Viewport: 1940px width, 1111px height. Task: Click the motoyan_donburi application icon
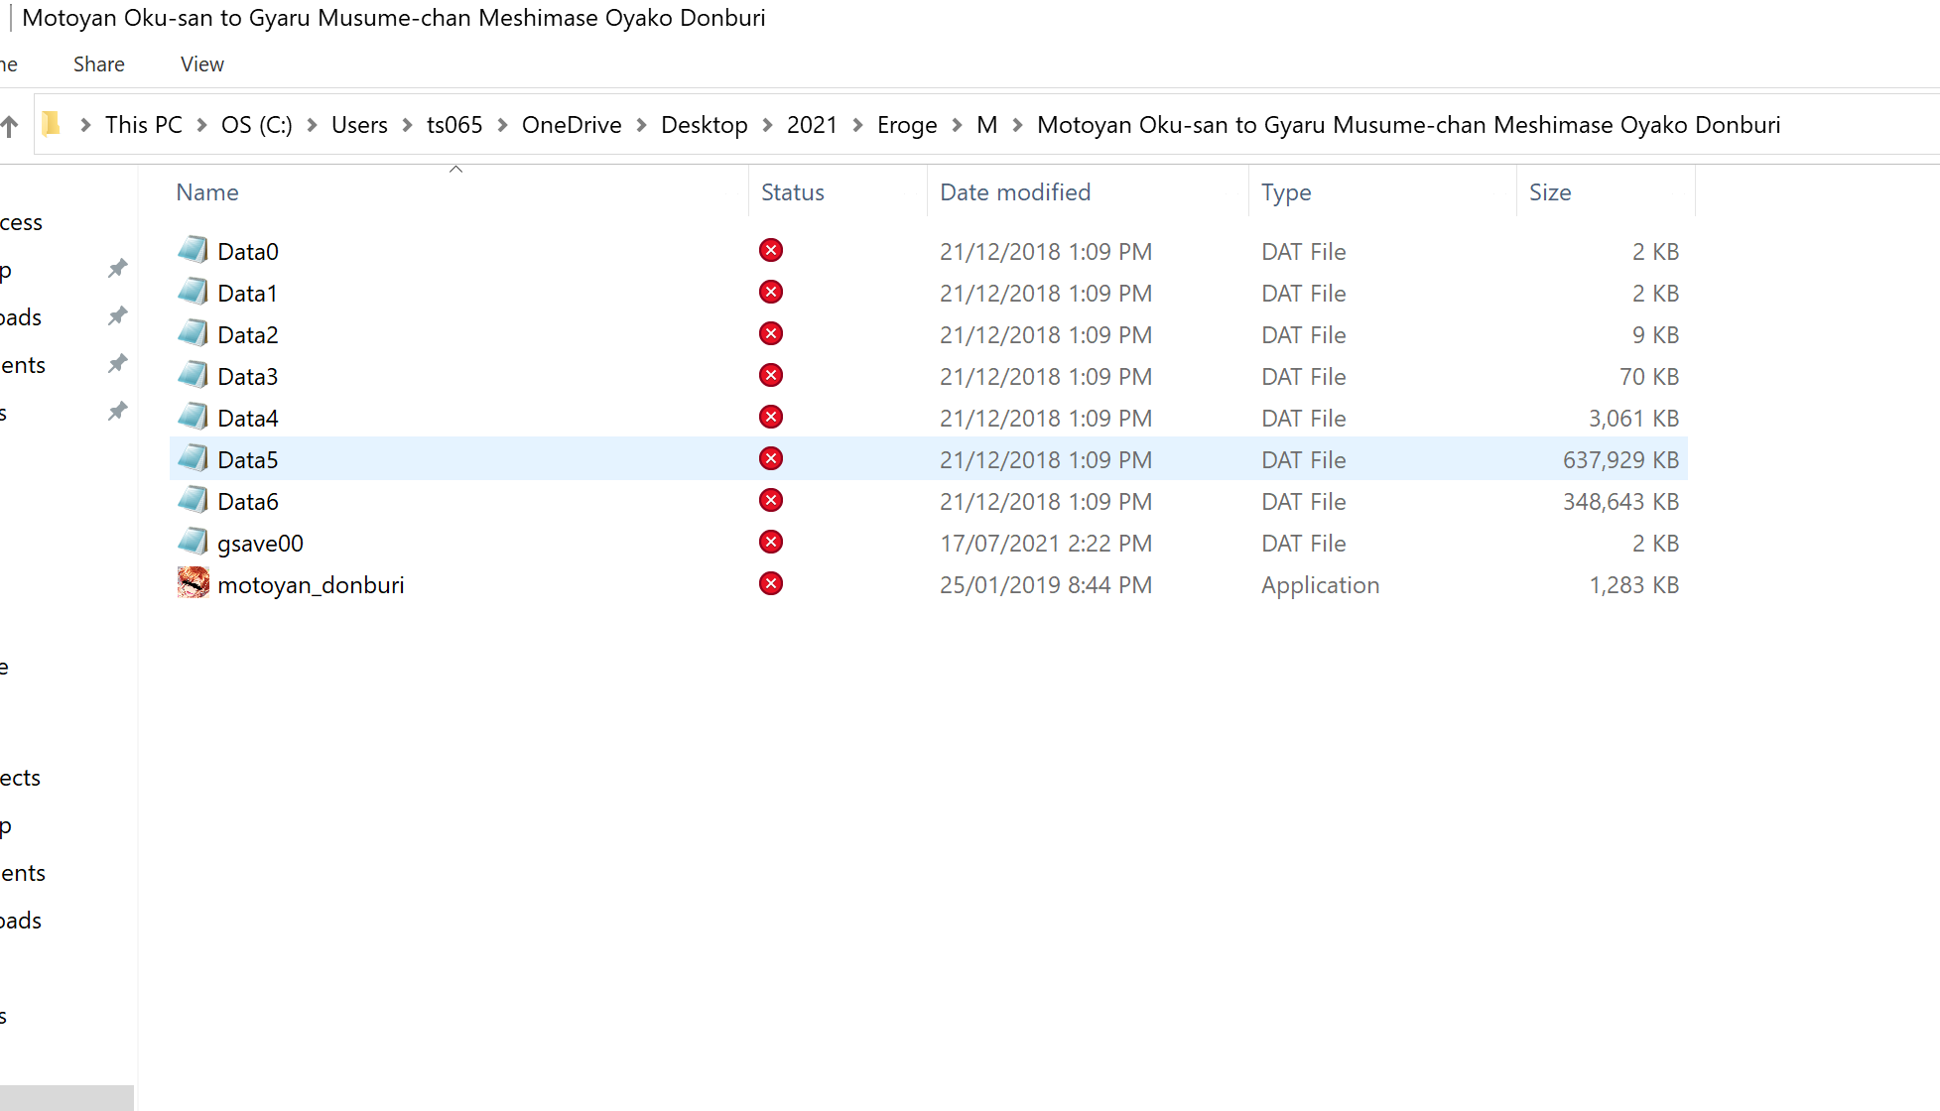click(x=193, y=583)
